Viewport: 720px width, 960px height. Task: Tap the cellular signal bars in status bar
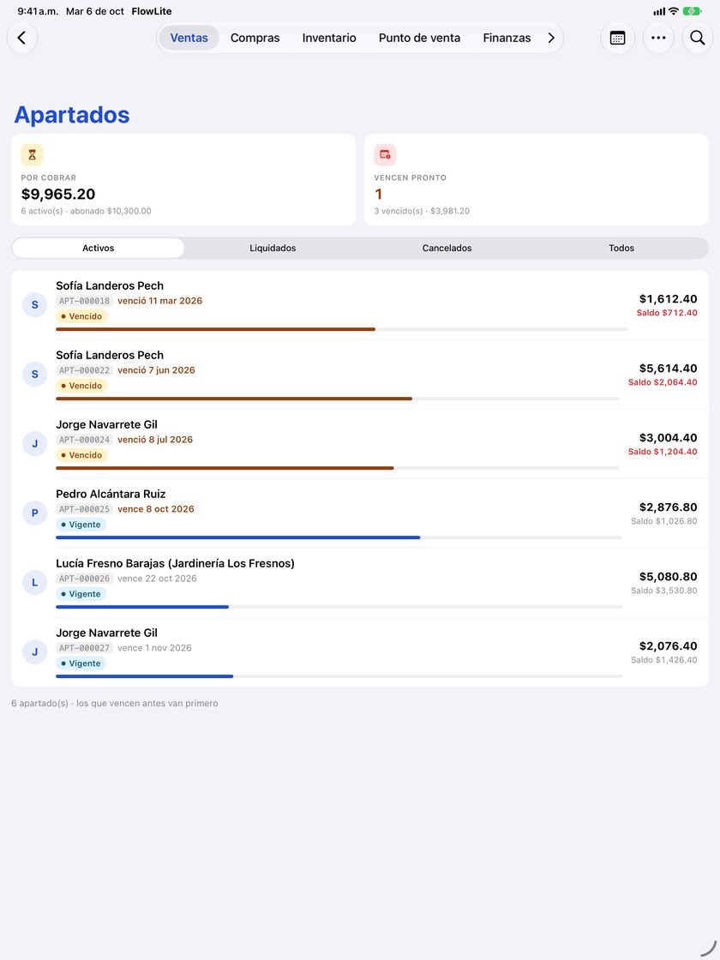(x=659, y=12)
